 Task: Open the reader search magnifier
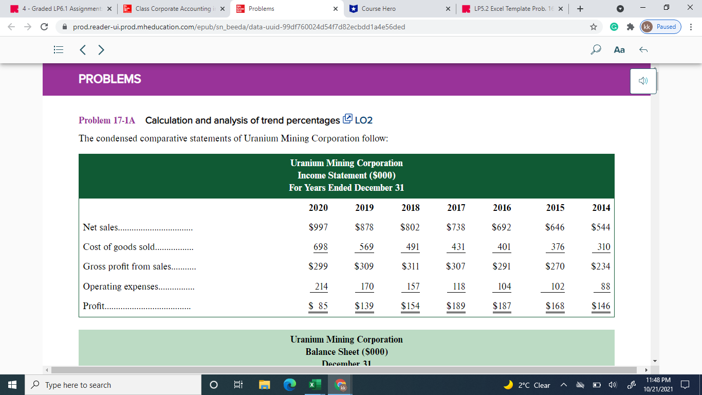[596, 49]
